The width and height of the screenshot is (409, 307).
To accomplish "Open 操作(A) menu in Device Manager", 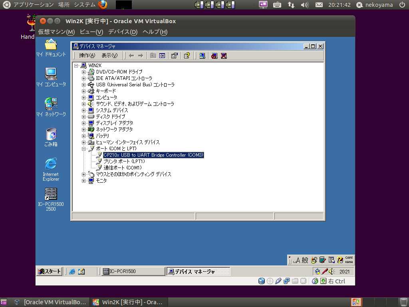I will (x=87, y=55).
